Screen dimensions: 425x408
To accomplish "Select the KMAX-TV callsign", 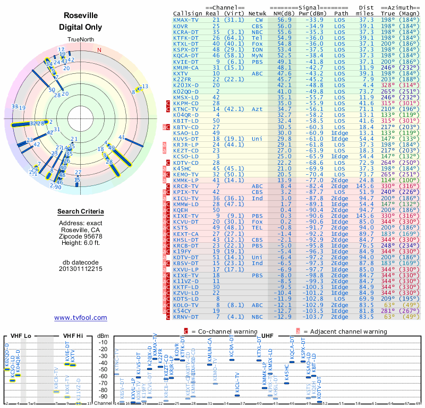I will pos(185,20).
